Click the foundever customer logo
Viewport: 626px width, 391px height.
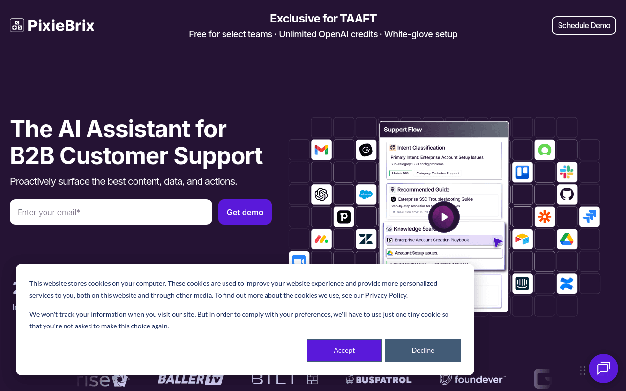pyautogui.click(x=472, y=379)
